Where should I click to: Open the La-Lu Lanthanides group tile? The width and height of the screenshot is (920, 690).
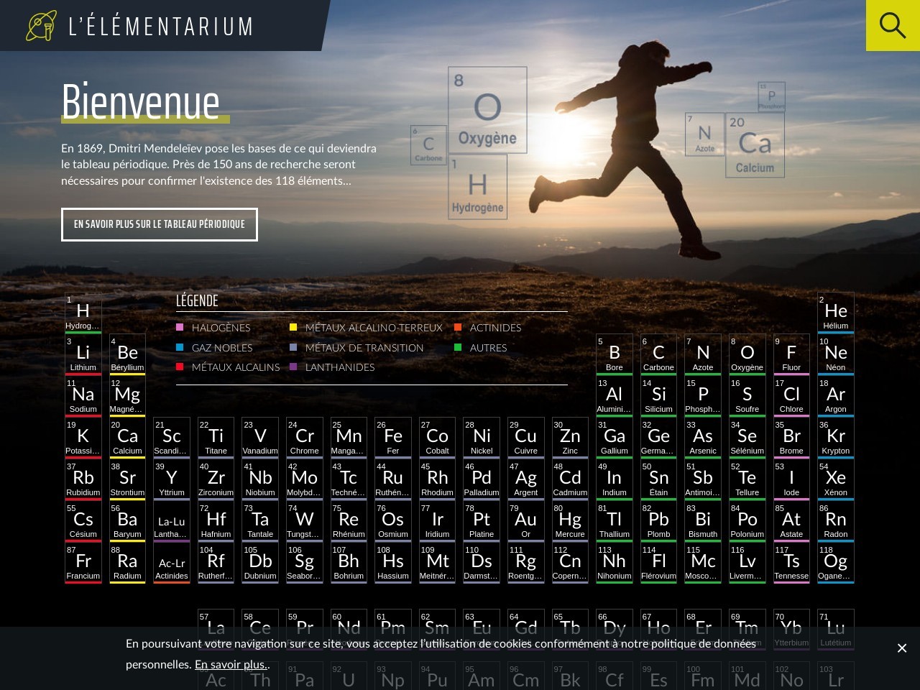coord(172,521)
